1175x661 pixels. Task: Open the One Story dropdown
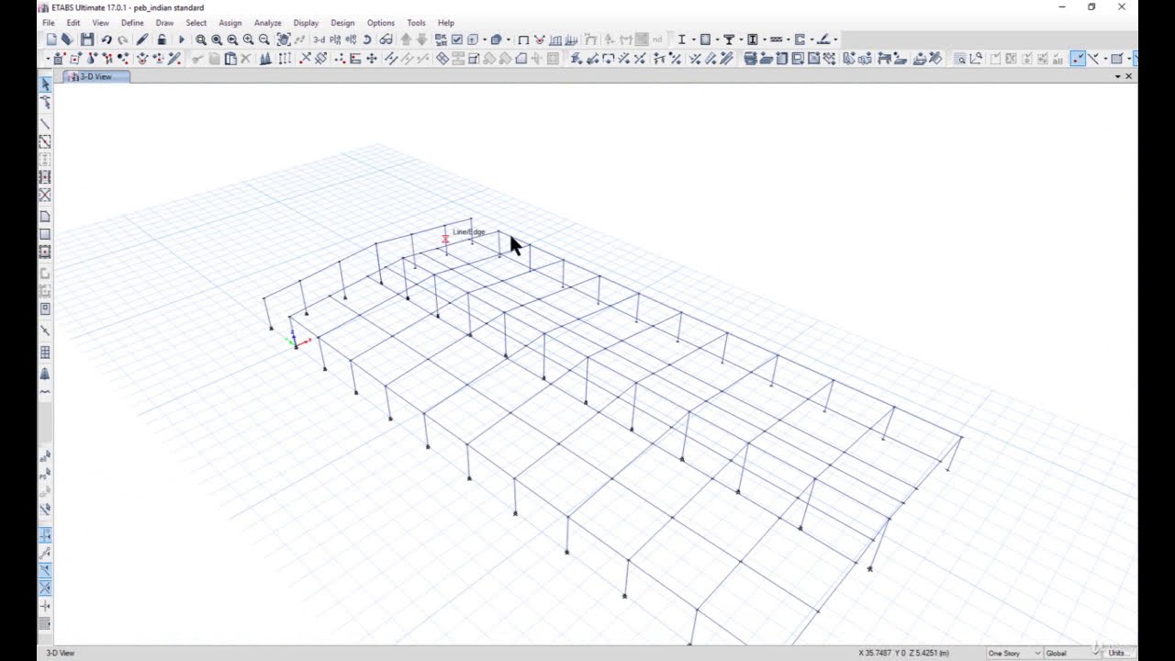1014,653
